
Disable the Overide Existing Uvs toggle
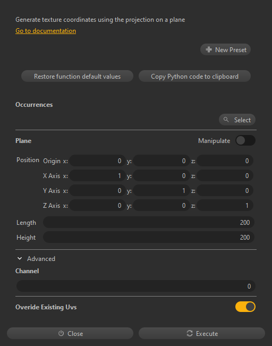pyautogui.click(x=245, y=307)
